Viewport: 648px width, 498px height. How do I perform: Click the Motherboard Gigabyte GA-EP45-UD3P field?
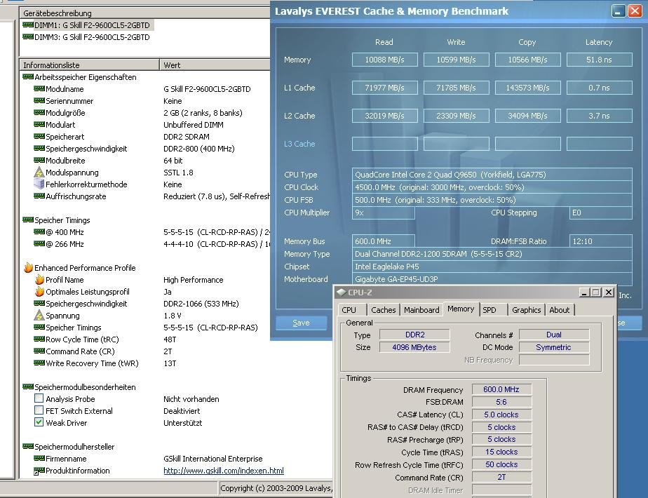point(492,279)
